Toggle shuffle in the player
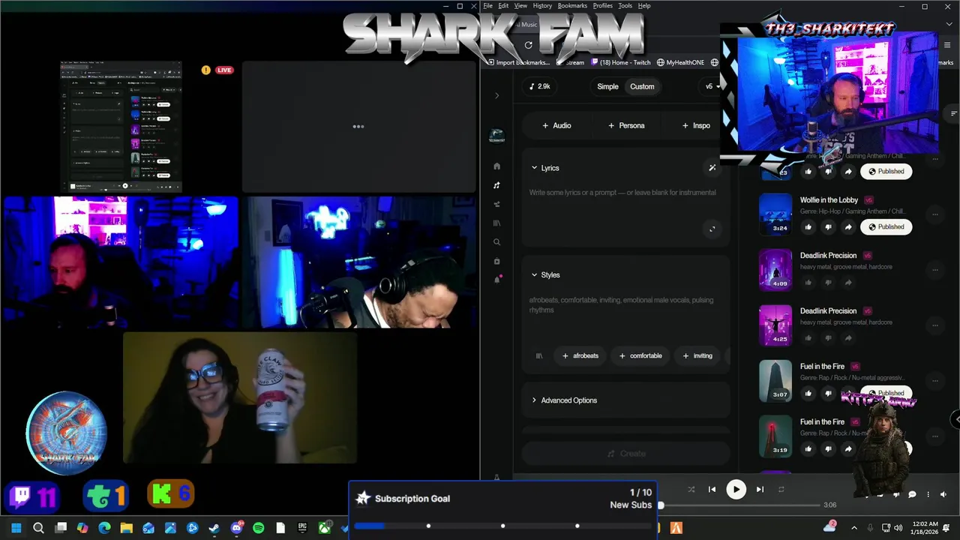This screenshot has width=960, height=540. pos(691,490)
